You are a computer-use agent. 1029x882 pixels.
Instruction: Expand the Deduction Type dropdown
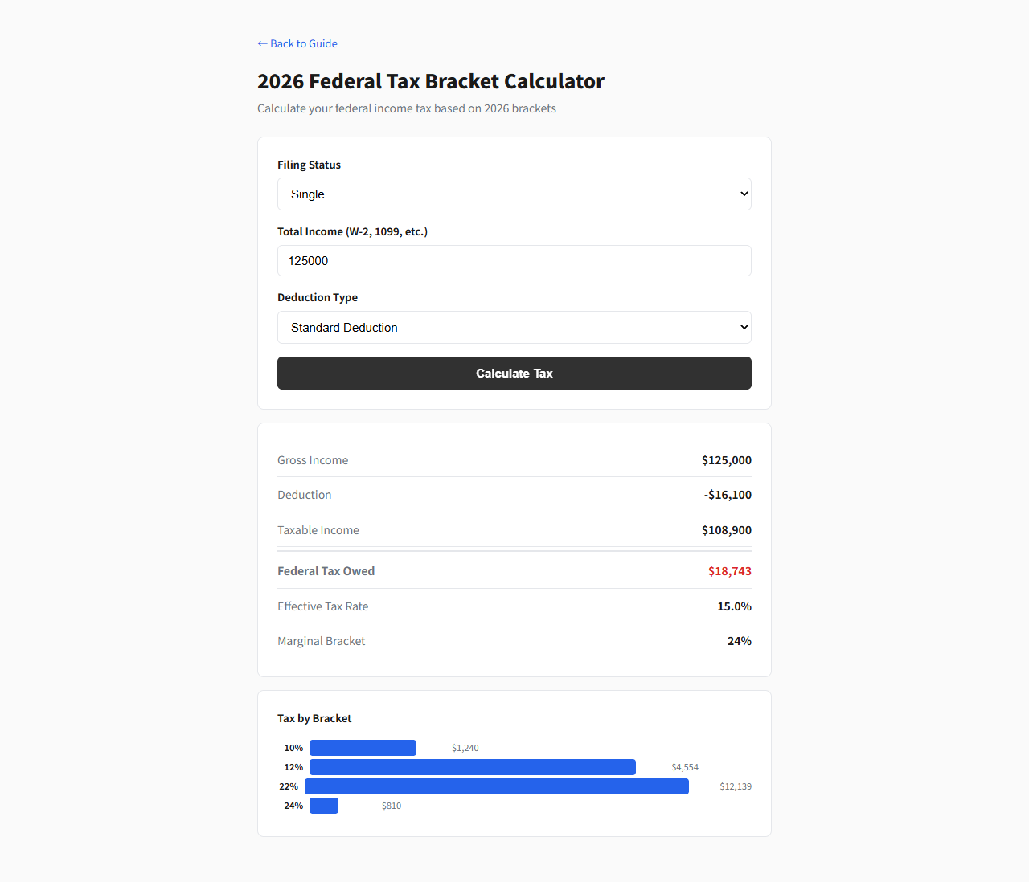(x=514, y=328)
